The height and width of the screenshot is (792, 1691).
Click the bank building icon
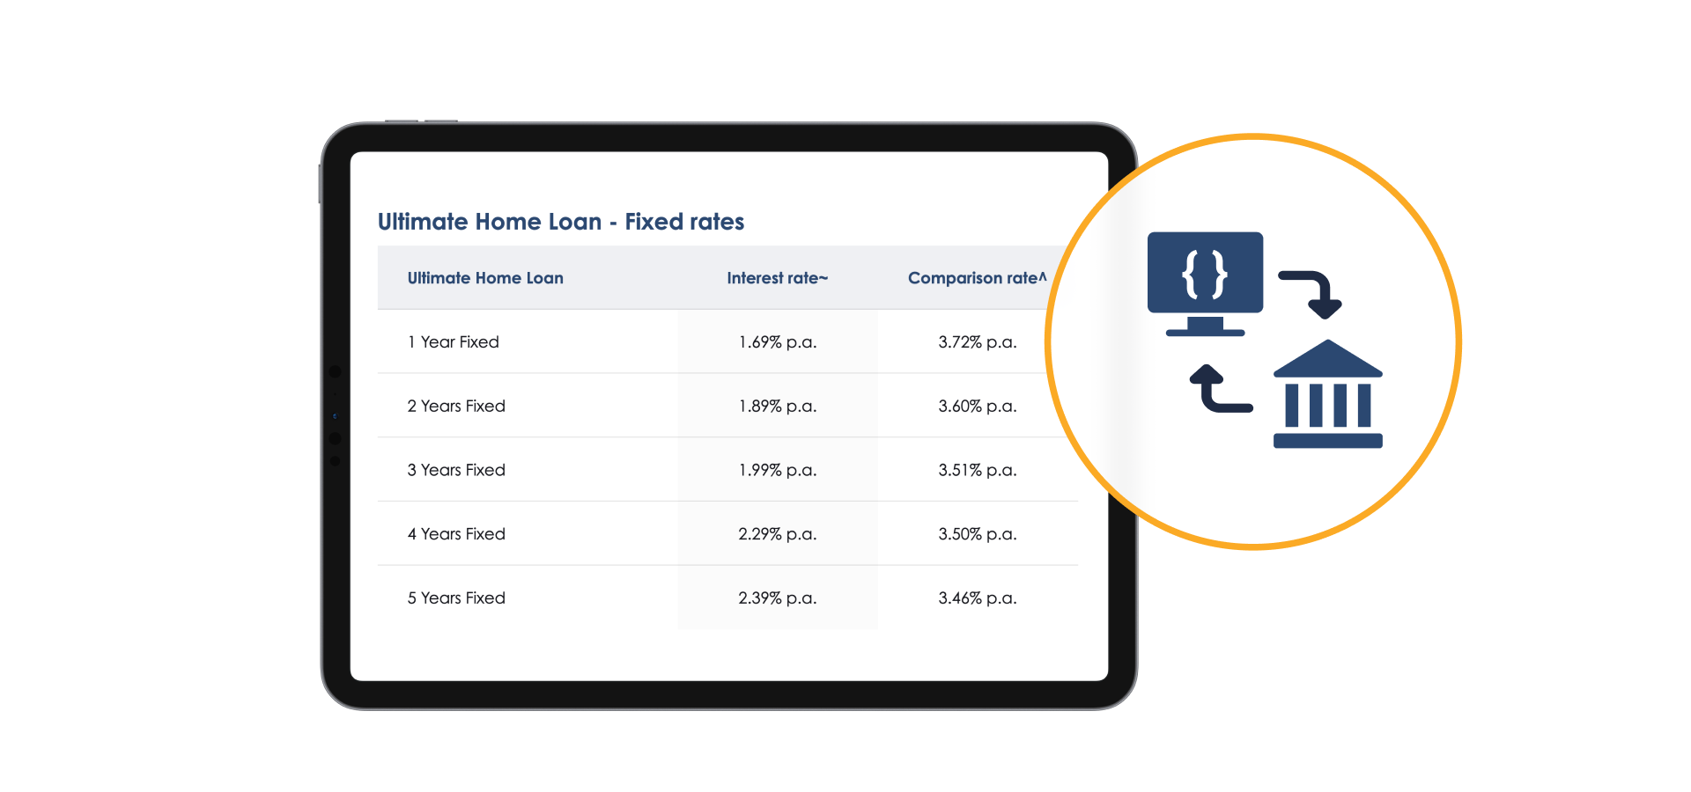pos(1327,395)
